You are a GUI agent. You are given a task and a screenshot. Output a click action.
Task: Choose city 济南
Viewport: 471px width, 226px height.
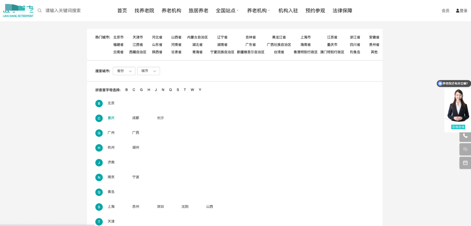tap(111, 162)
